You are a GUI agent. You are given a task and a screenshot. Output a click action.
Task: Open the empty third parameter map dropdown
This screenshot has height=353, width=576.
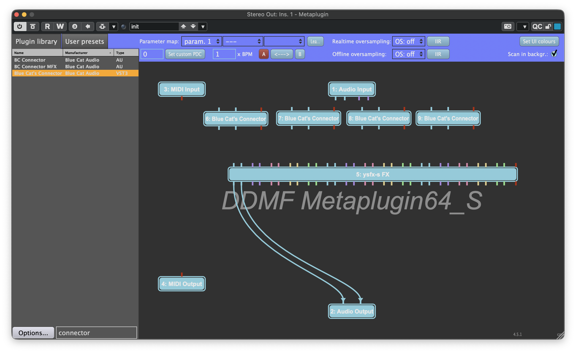click(x=284, y=41)
